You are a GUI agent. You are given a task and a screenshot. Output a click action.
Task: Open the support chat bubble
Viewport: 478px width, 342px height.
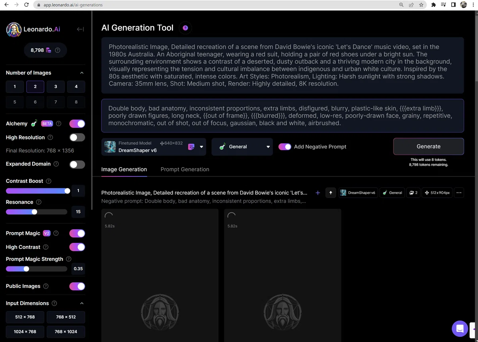point(460,328)
